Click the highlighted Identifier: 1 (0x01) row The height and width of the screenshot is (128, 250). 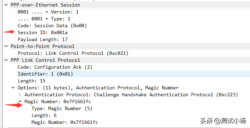(133, 74)
